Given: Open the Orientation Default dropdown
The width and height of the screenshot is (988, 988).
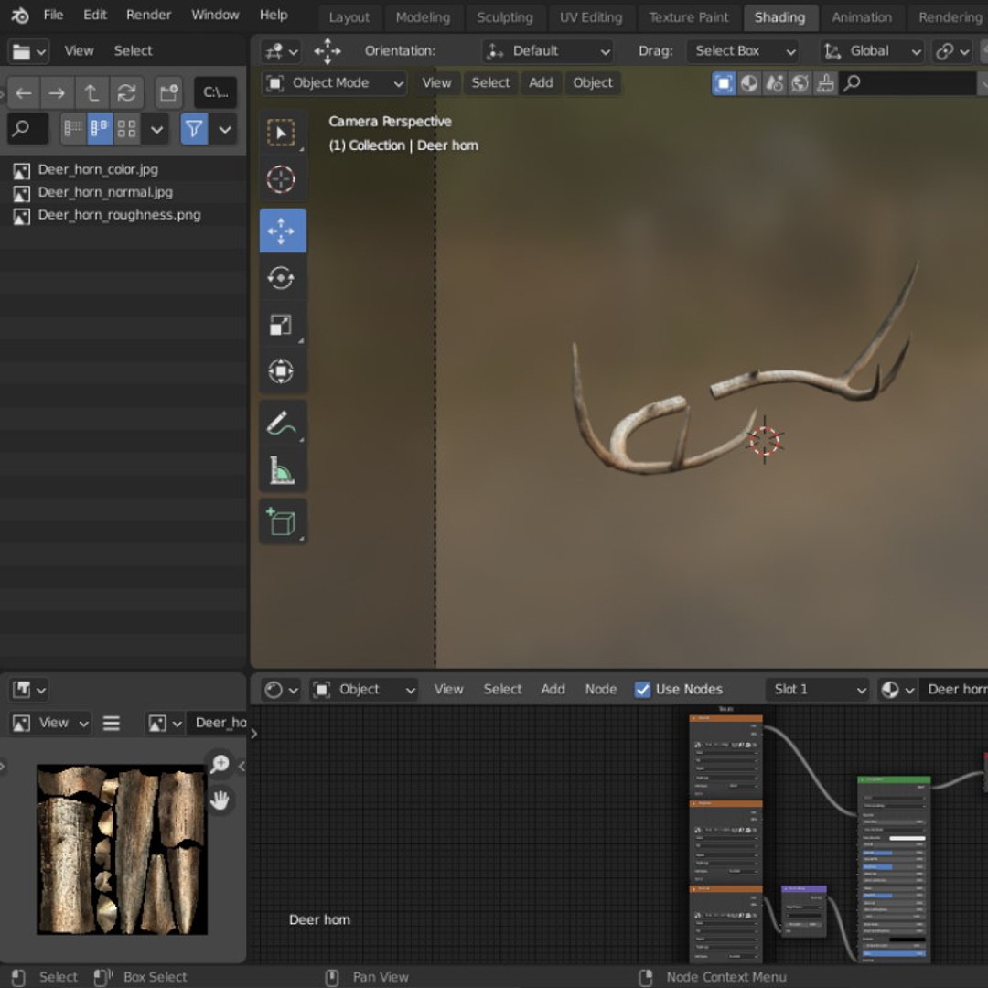Looking at the screenshot, I should click(x=548, y=51).
